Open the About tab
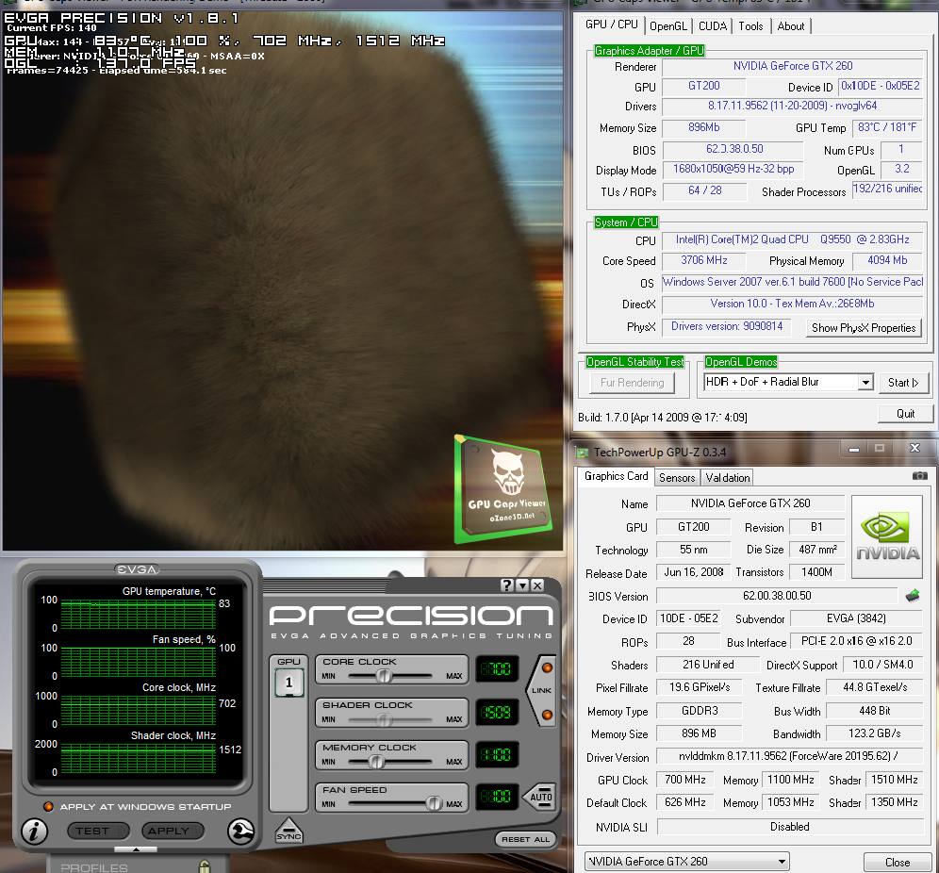The height and width of the screenshot is (873, 939). coord(790,26)
